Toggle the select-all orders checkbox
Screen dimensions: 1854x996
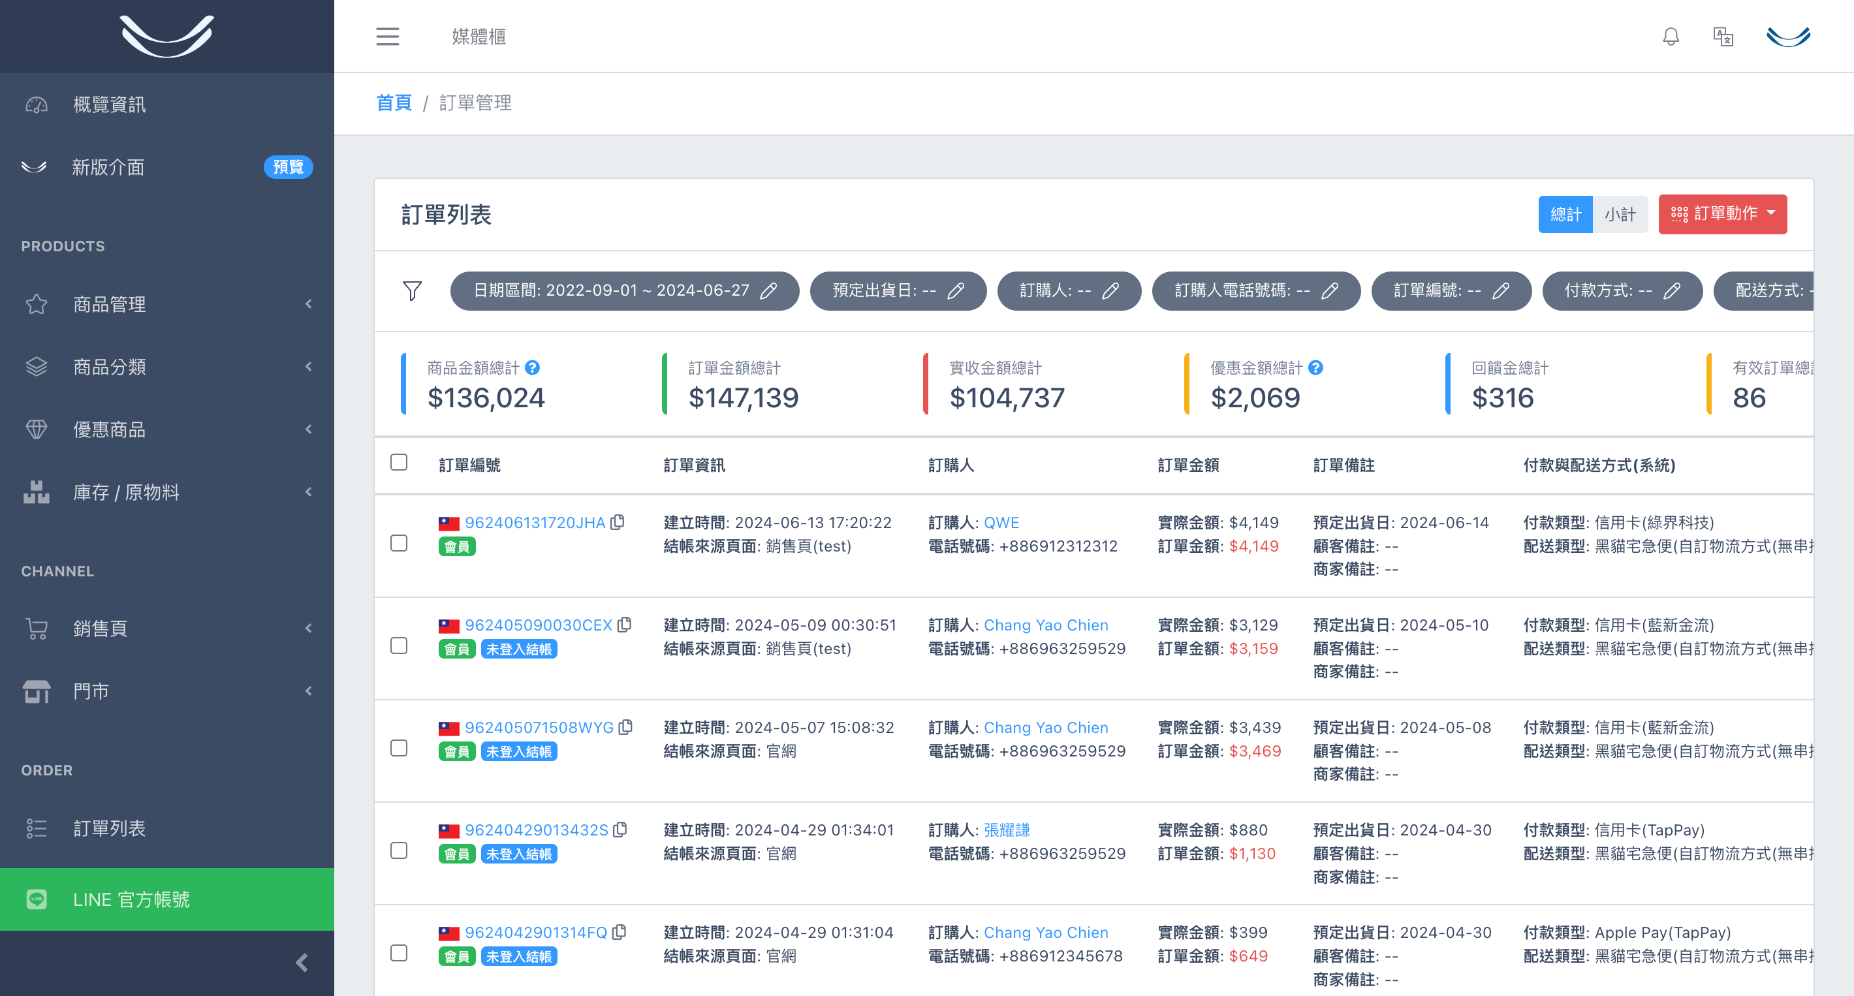click(x=399, y=462)
